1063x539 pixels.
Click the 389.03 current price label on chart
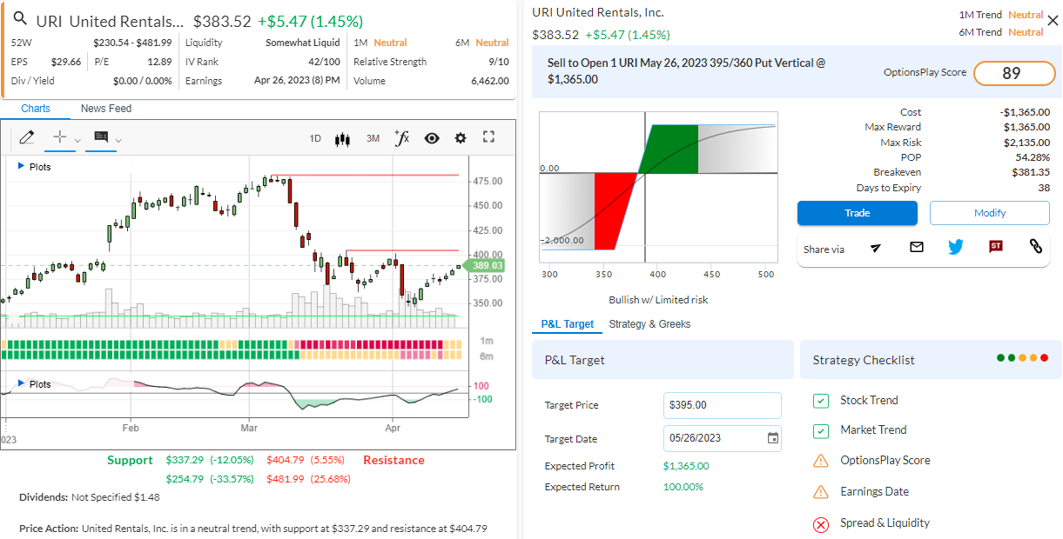tap(487, 266)
